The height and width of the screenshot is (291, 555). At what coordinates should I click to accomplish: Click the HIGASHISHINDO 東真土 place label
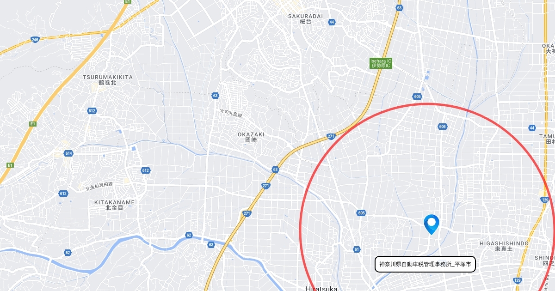pos(504,246)
